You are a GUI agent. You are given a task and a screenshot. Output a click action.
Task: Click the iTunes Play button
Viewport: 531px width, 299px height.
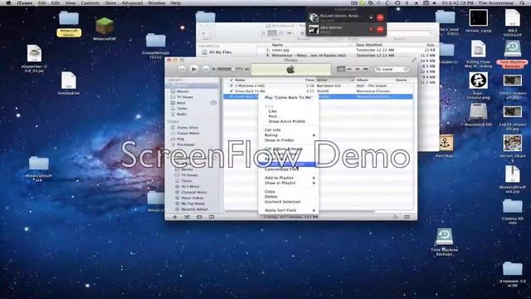[x=193, y=69]
